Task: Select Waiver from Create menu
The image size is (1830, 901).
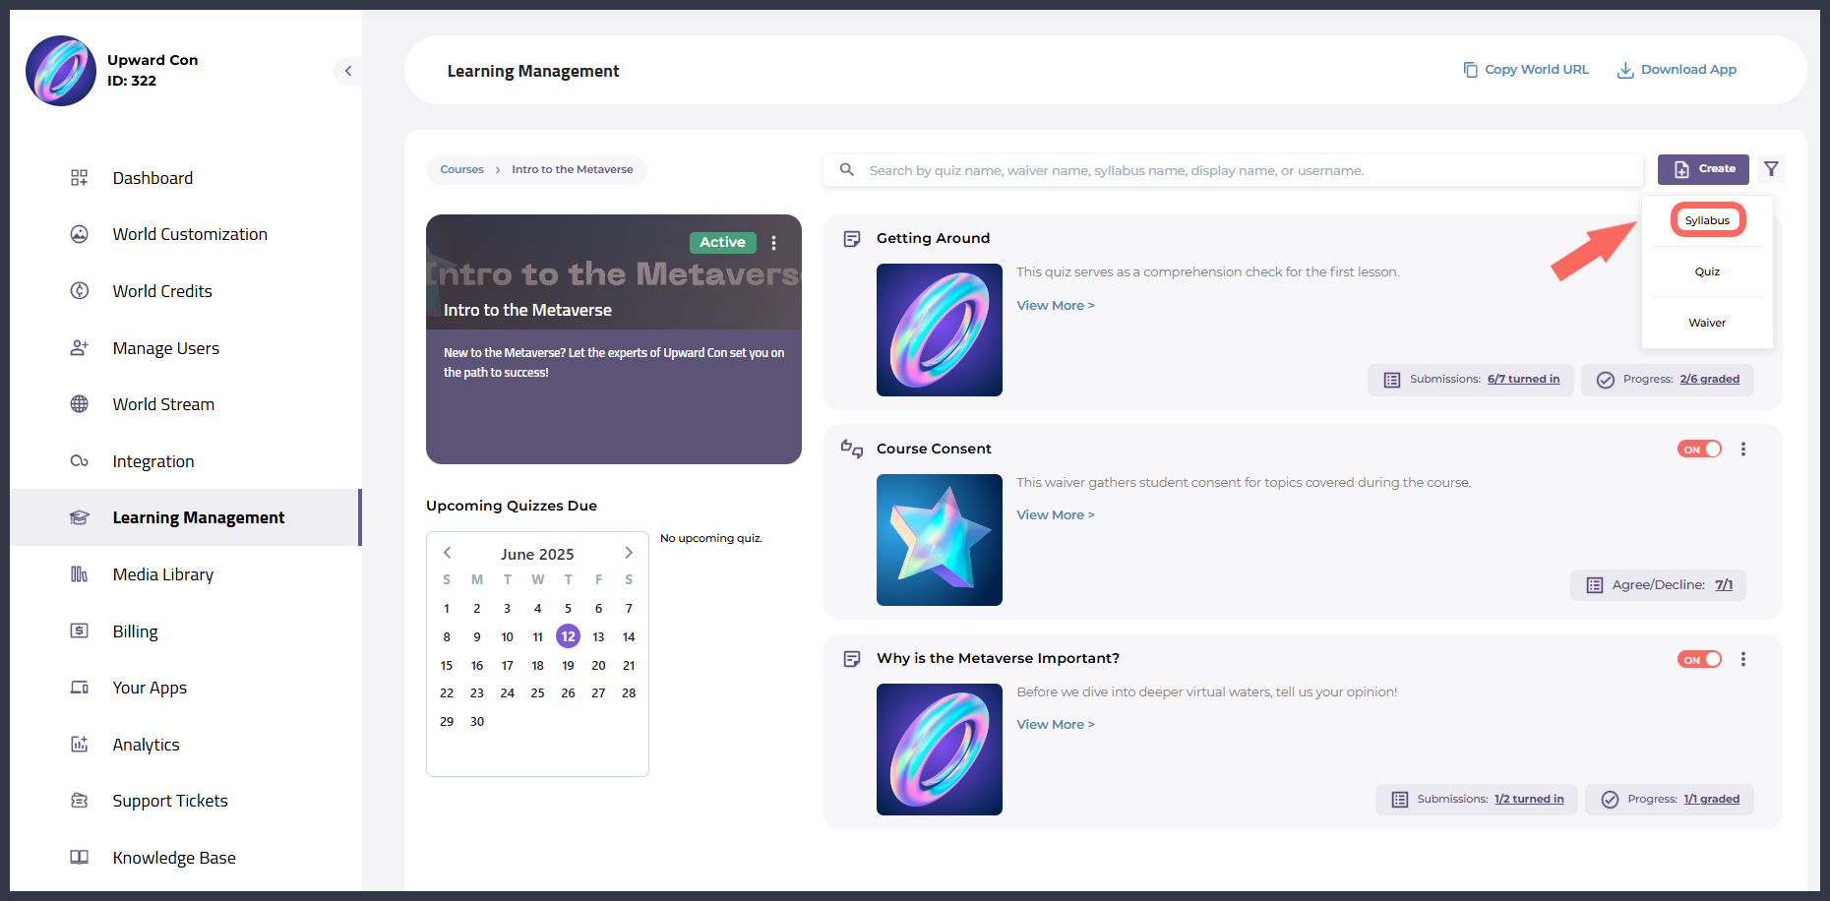Action: click(1707, 323)
